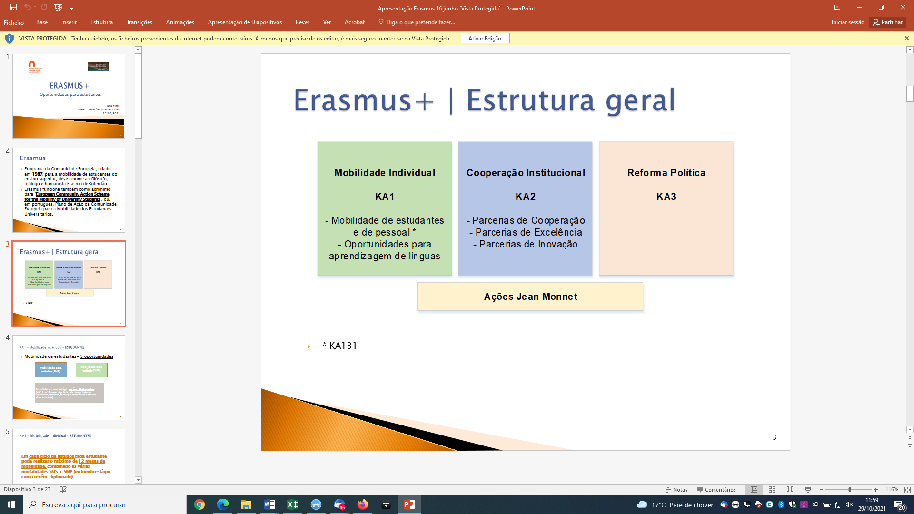Click zoom out minus button
This screenshot has width=914, height=514.
coord(821,490)
